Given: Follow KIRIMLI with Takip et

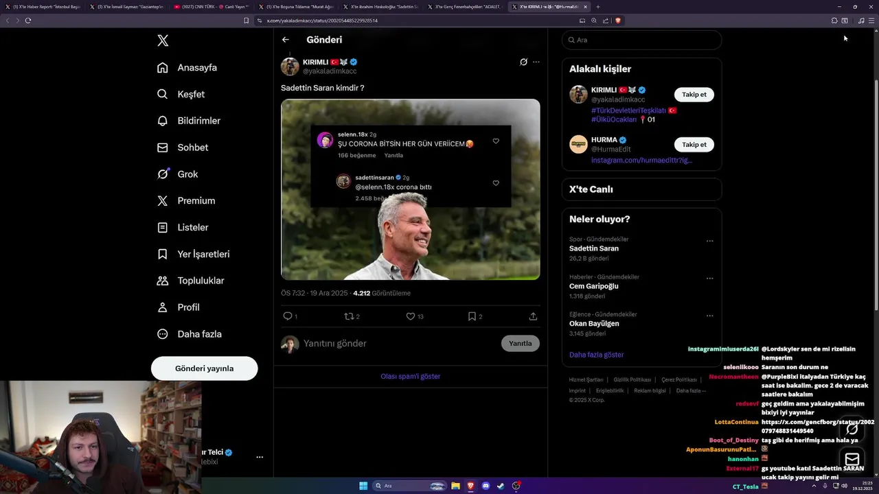Looking at the screenshot, I should click(x=694, y=95).
